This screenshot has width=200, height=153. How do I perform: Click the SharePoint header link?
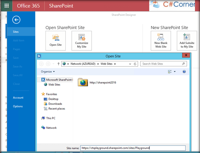point(61,6)
